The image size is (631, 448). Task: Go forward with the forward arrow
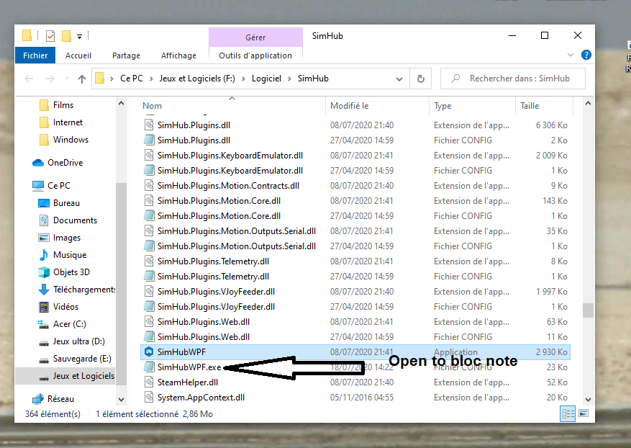click(x=50, y=79)
